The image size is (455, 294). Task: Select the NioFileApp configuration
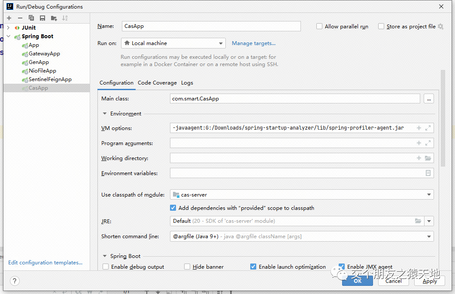tap(42, 70)
